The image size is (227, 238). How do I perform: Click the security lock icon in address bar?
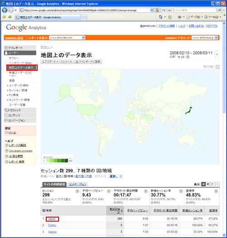click(x=157, y=10)
